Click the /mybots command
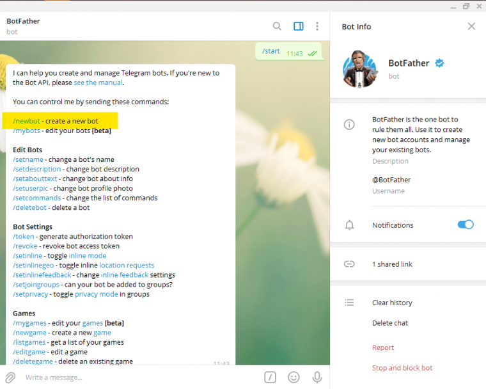Viewport: 486px width, 389px height. (x=26, y=131)
